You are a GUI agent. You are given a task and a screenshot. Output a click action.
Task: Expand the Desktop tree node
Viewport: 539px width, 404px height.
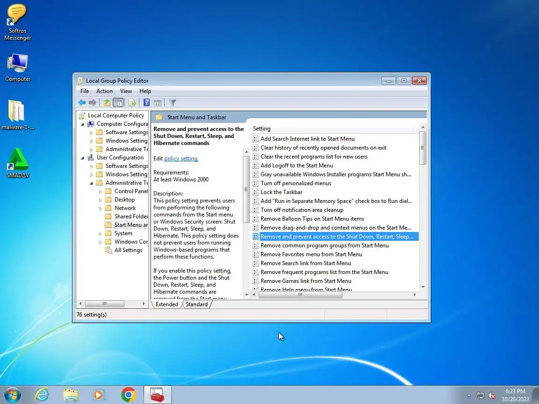click(101, 200)
